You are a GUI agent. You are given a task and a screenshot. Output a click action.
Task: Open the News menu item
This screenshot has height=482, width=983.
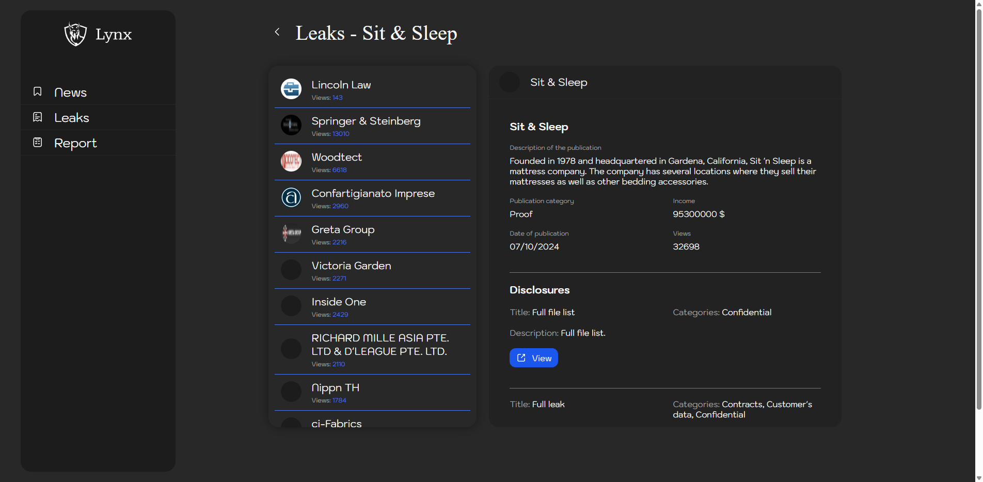[70, 92]
